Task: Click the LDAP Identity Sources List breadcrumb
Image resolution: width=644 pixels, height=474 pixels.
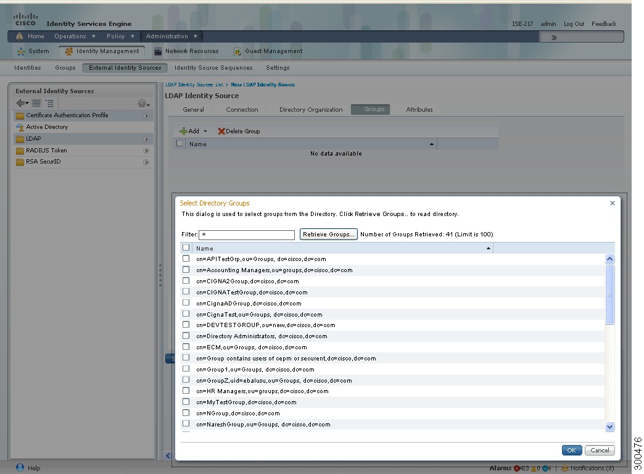Action: (194, 85)
